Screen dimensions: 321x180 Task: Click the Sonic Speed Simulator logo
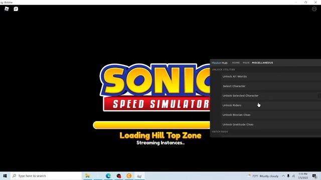tap(155, 87)
